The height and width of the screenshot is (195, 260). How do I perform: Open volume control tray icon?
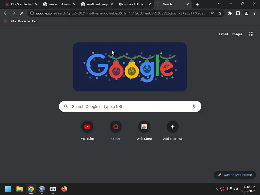coord(235,189)
